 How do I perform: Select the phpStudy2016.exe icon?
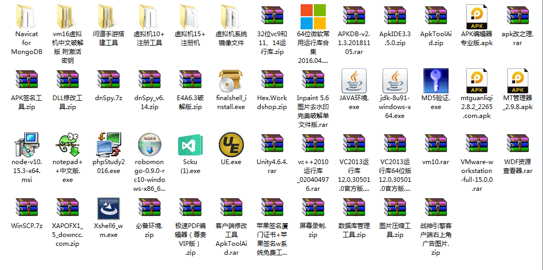coord(109,145)
